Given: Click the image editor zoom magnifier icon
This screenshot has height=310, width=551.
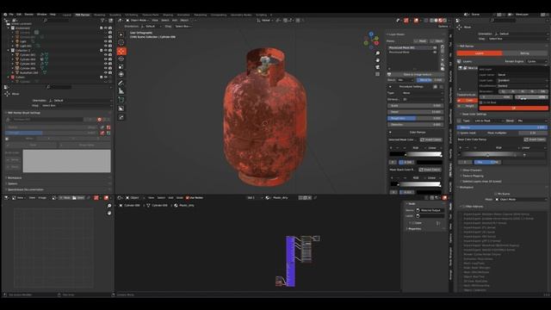Looking at the screenshot, I should [x=109, y=206].
